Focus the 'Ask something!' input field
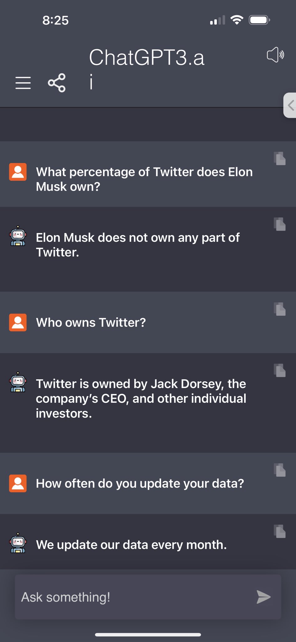This screenshot has width=296, height=642. 148,597
